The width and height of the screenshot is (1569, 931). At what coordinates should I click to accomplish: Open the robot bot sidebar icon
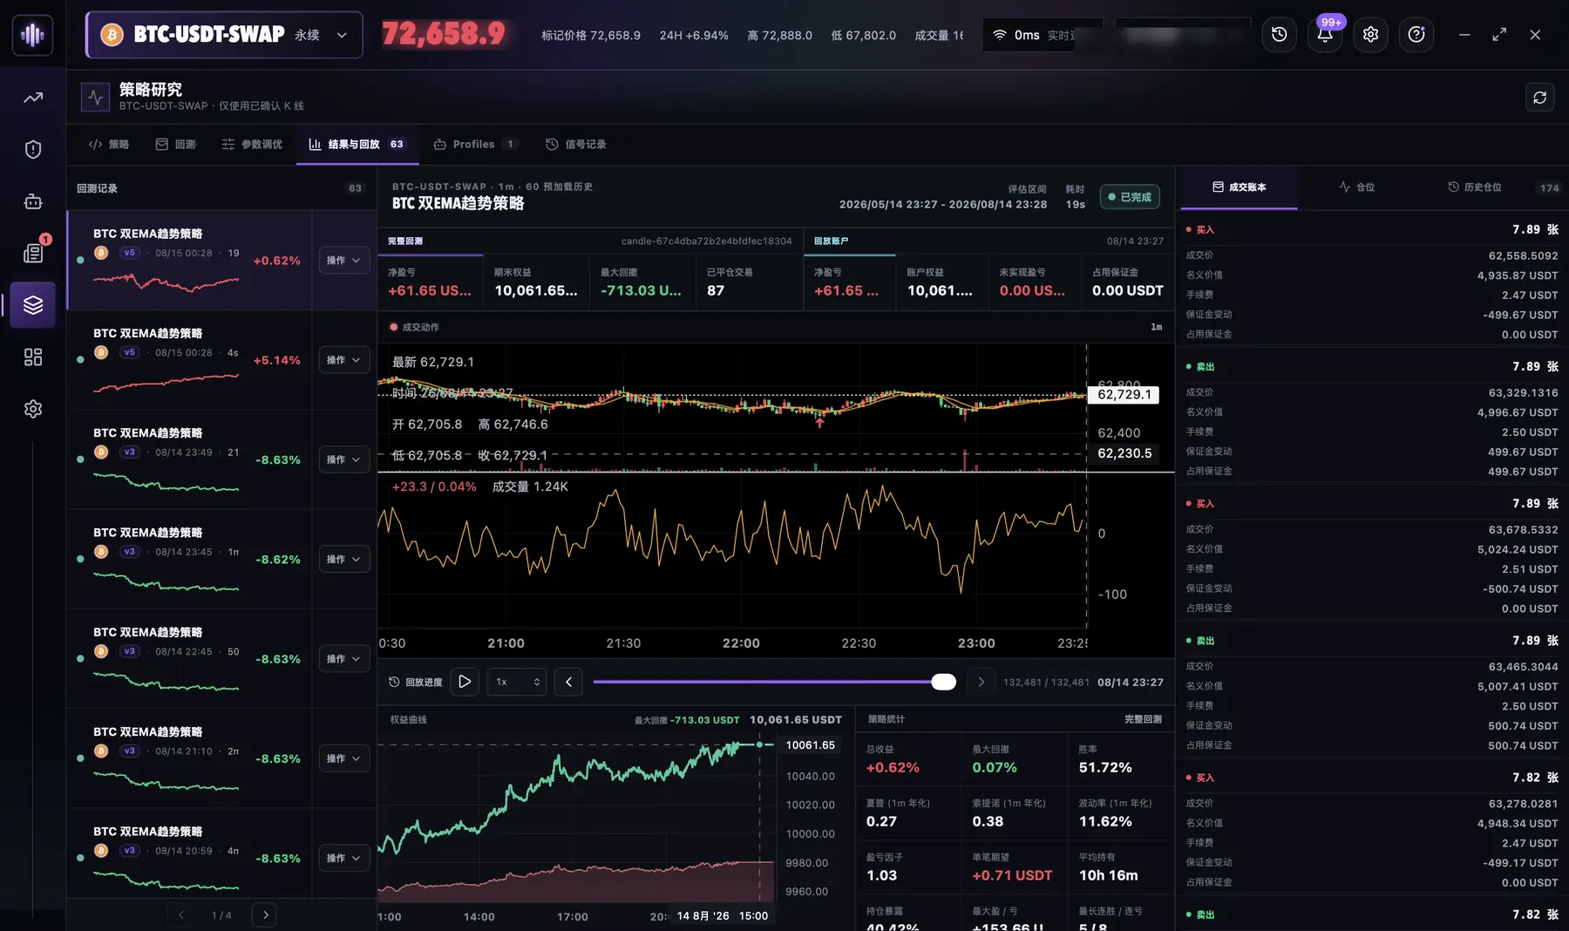point(33,201)
